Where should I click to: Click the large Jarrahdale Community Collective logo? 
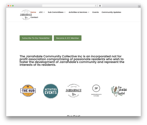pyautogui.click(x=73, y=91)
